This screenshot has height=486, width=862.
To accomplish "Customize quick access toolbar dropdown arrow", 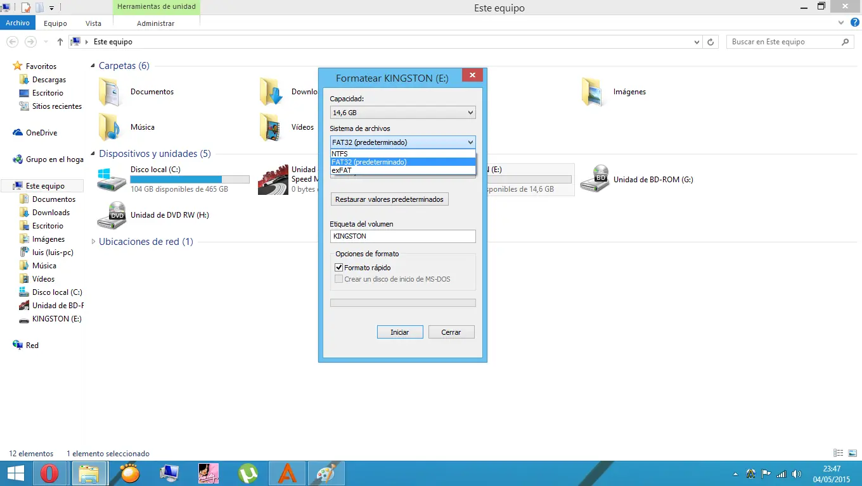I will (51, 8).
